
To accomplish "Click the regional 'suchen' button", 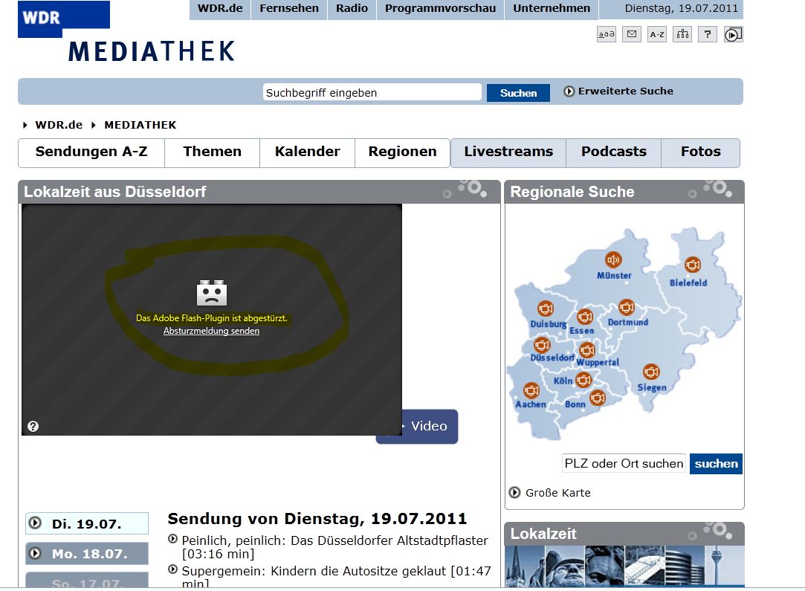I will (x=716, y=464).
